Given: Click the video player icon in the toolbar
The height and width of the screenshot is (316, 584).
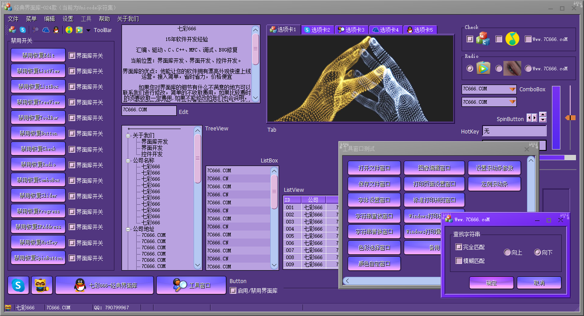Looking at the screenshot, I should pyautogui.click(x=79, y=30).
